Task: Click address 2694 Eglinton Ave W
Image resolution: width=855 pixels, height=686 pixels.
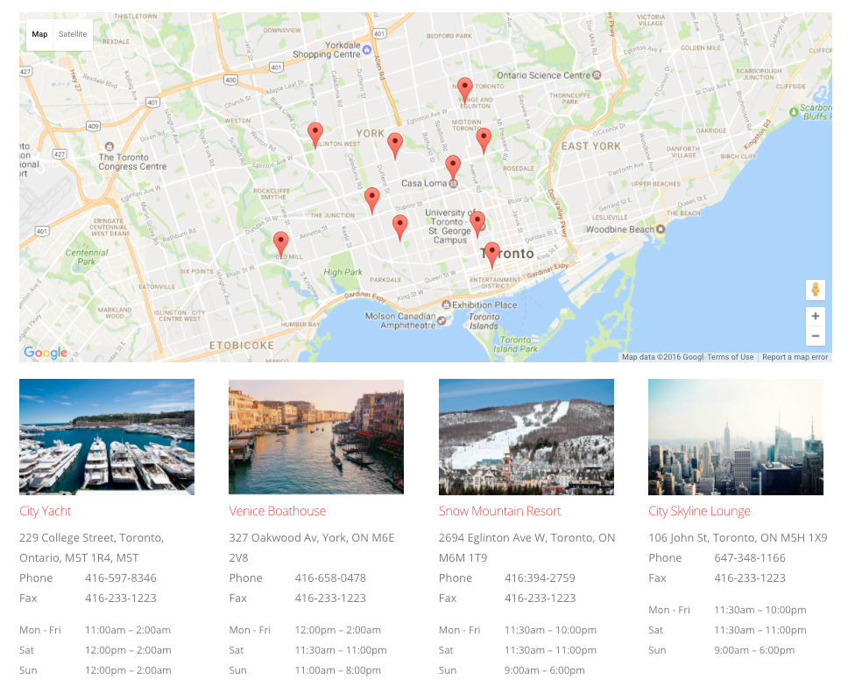Action: (x=526, y=548)
